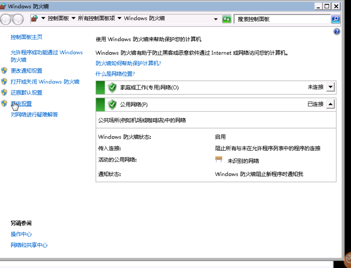This screenshot has height=268, width=351.
Task: Open address bar history dropdown
Action: (216, 19)
